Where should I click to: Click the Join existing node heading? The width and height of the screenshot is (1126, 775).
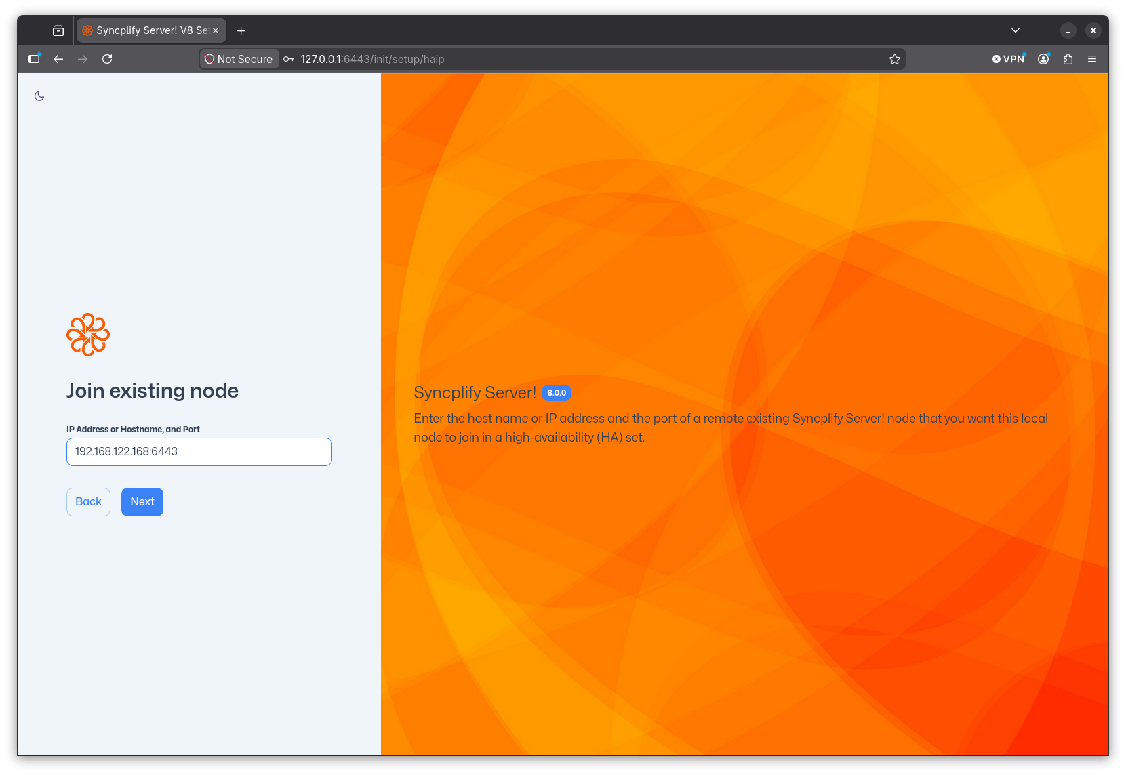(153, 391)
